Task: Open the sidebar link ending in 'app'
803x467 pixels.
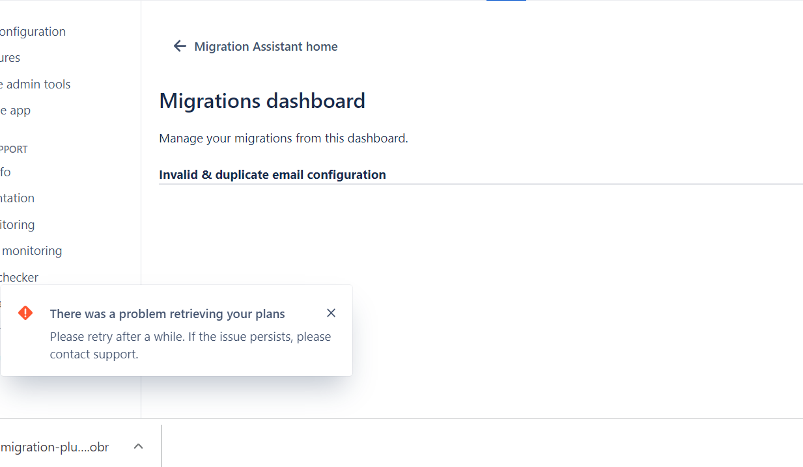Action: coord(16,110)
